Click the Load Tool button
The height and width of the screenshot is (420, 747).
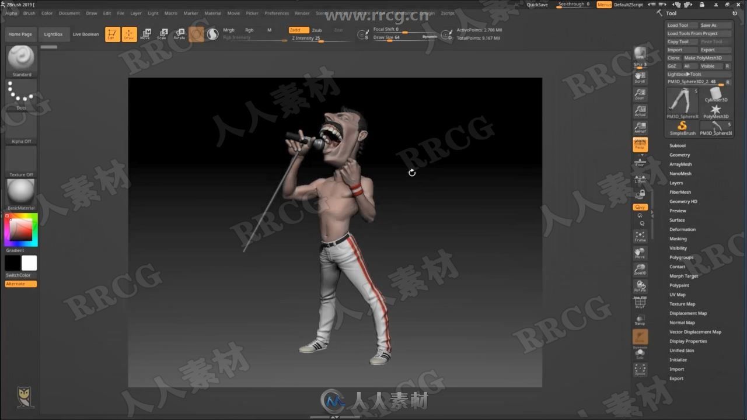(682, 25)
